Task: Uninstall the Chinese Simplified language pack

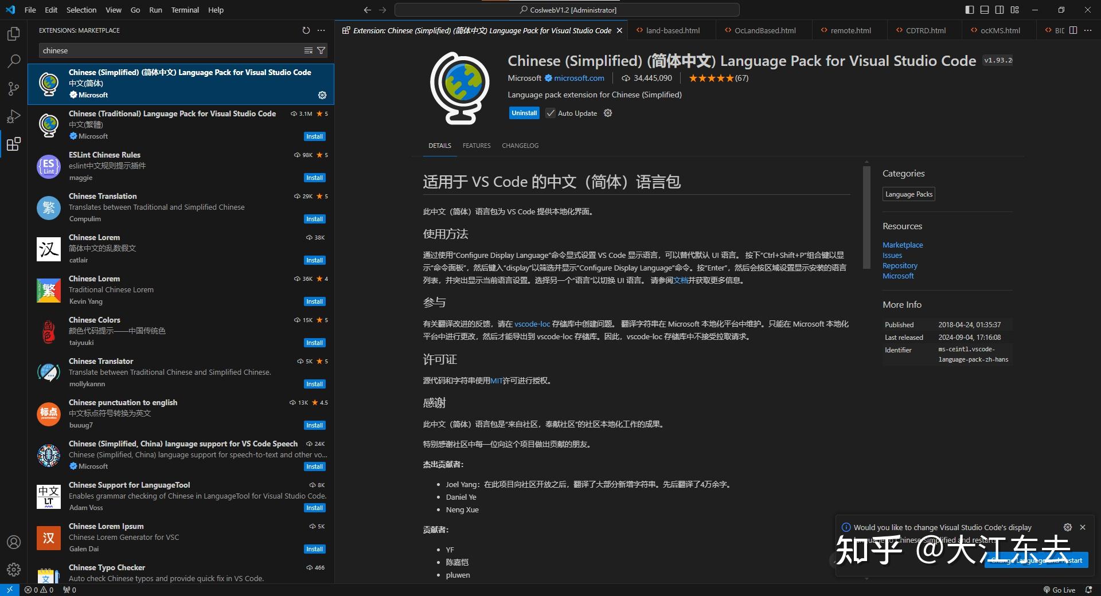Action: pyautogui.click(x=523, y=113)
